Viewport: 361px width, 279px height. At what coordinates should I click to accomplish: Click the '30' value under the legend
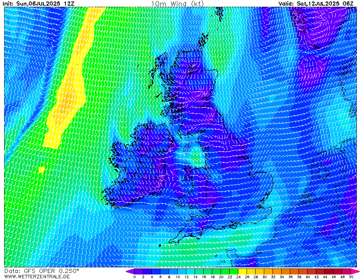(x=264, y=277)
